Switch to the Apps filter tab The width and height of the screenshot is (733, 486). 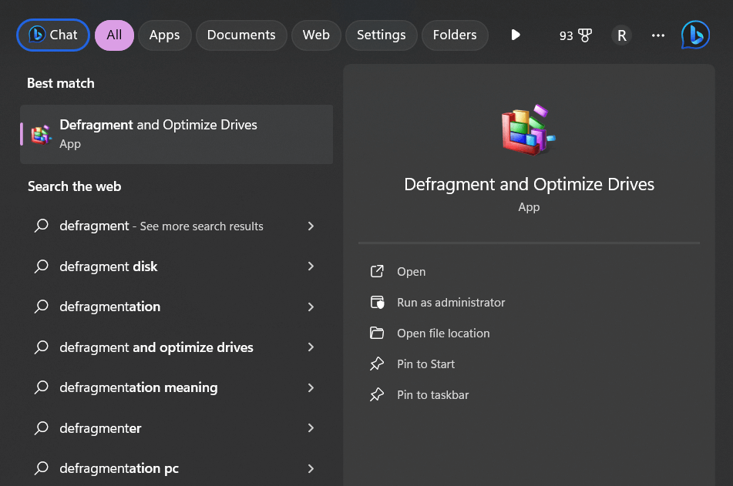click(164, 35)
